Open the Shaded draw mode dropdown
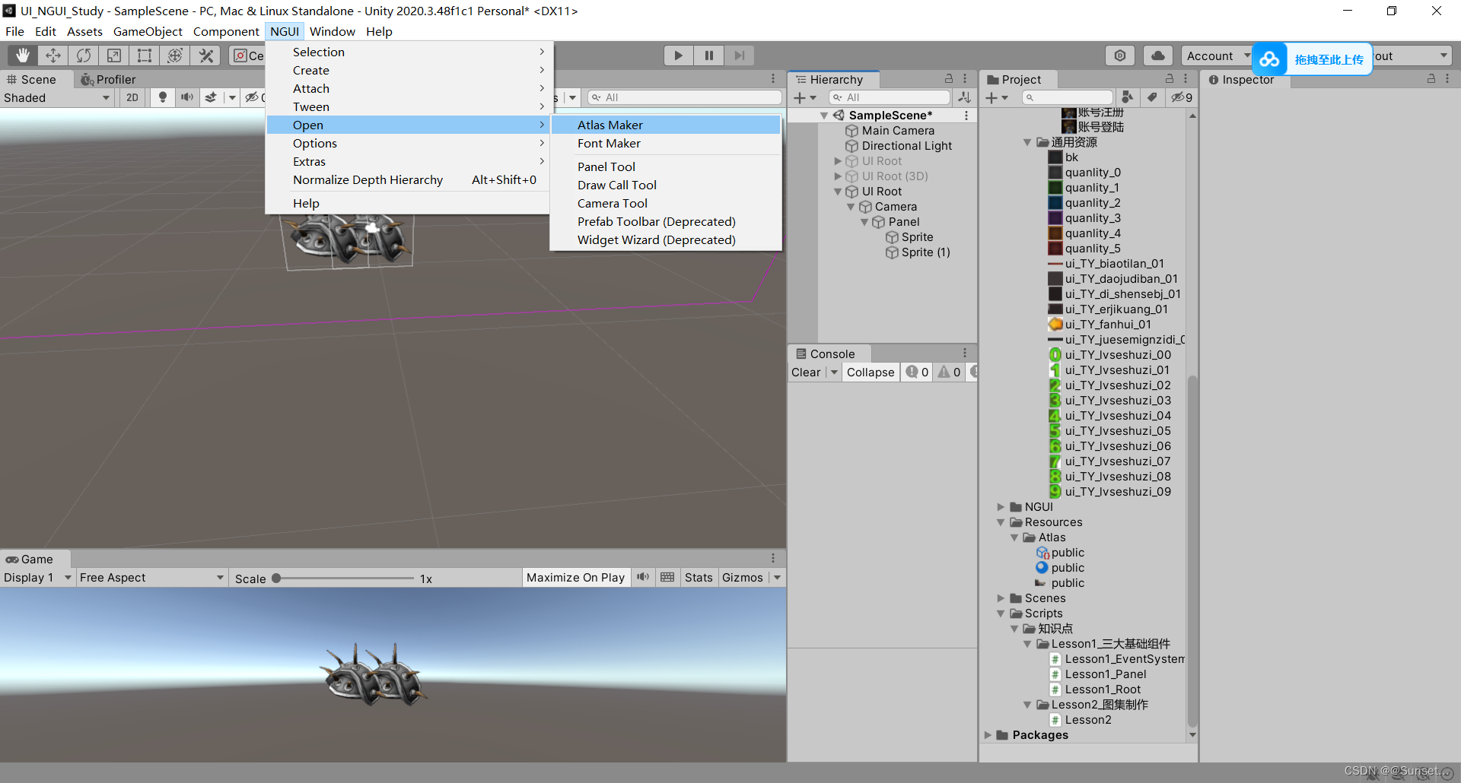 click(57, 97)
